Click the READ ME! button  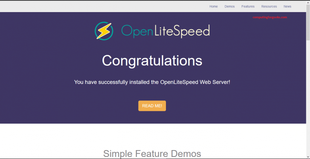152,106
